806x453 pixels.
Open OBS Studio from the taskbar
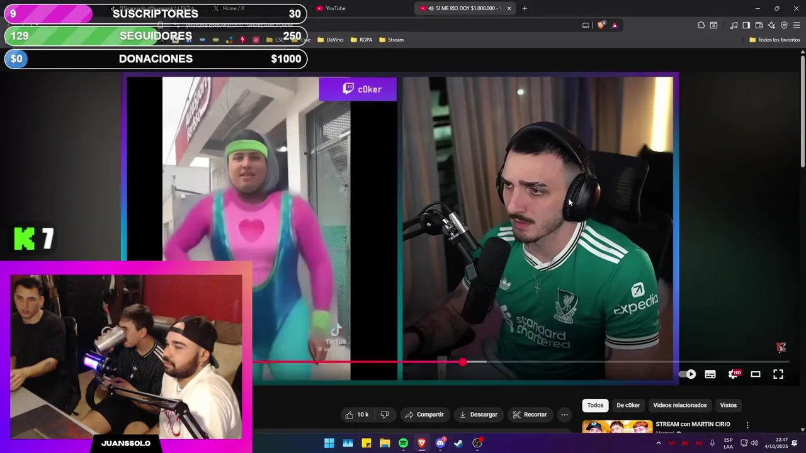point(477,444)
